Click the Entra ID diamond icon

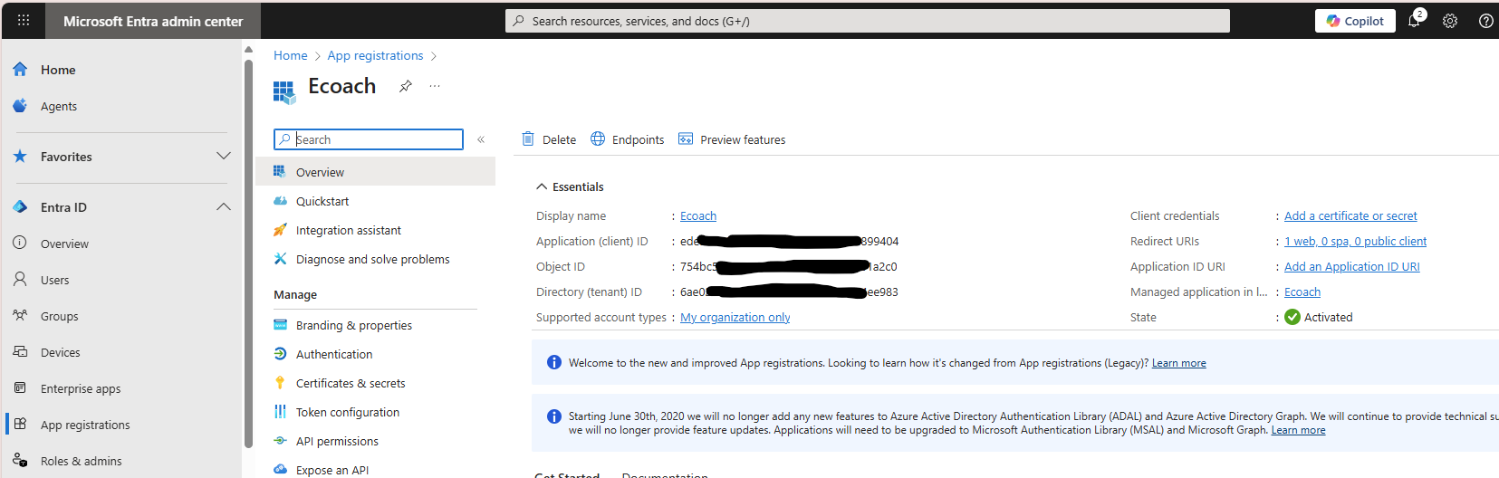click(20, 206)
